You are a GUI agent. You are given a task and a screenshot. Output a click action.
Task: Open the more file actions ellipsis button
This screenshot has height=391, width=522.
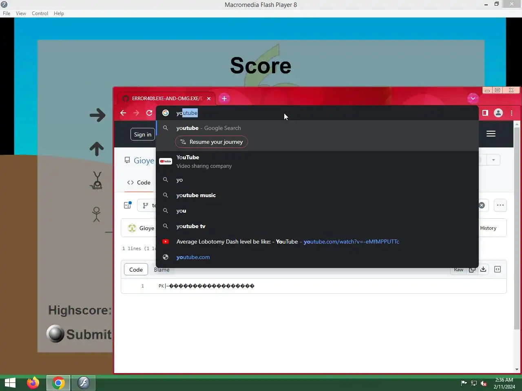500,205
